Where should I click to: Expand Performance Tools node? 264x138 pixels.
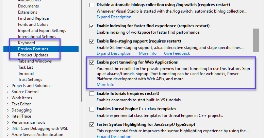click(x=7, y=122)
